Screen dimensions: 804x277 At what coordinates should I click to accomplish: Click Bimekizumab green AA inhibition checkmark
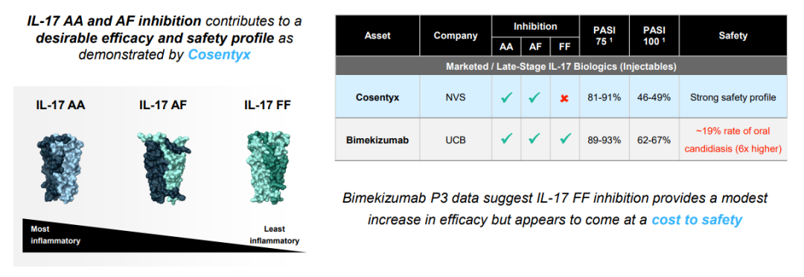(x=507, y=139)
